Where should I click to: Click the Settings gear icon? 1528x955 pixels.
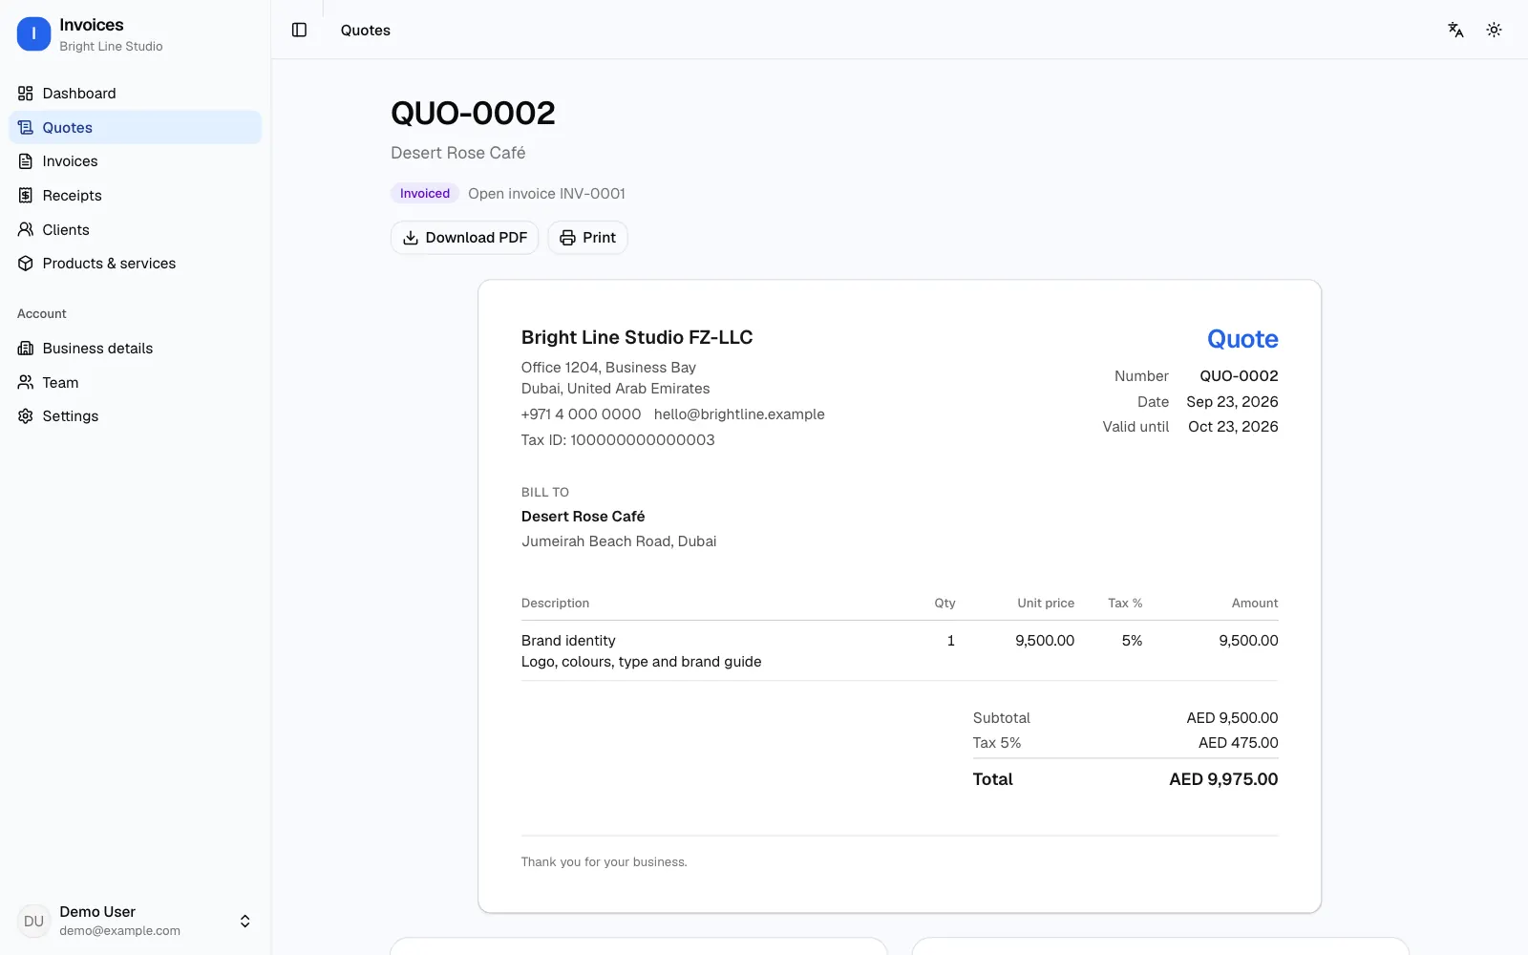point(26,416)
